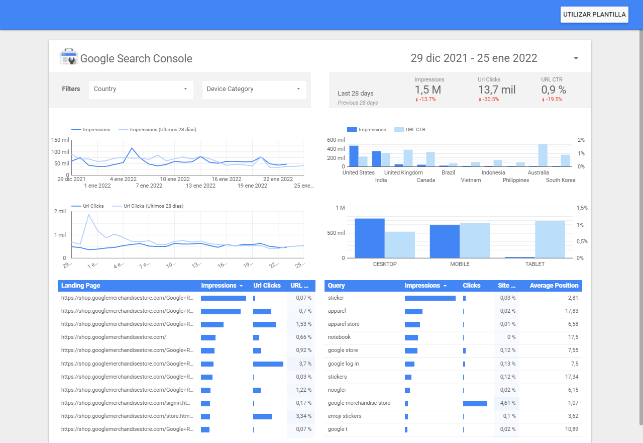The image size is (643, 443).
Task: Click the 1,53 % URL CTR cell
Action: click(300, 324)
